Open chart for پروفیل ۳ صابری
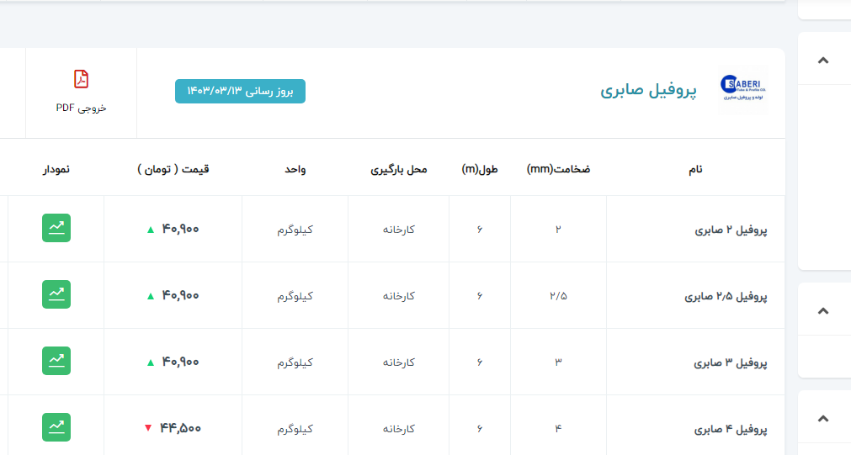 (x=56, y=361)
